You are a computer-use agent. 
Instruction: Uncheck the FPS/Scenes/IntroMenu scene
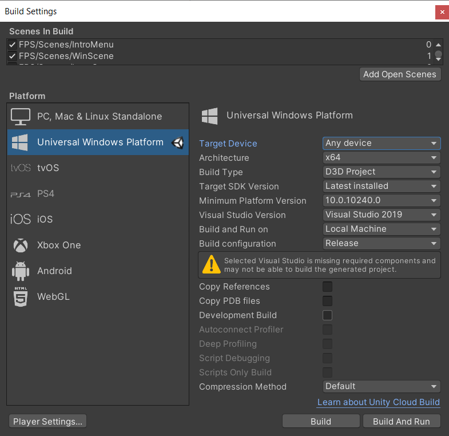click(x=13, y=45)
